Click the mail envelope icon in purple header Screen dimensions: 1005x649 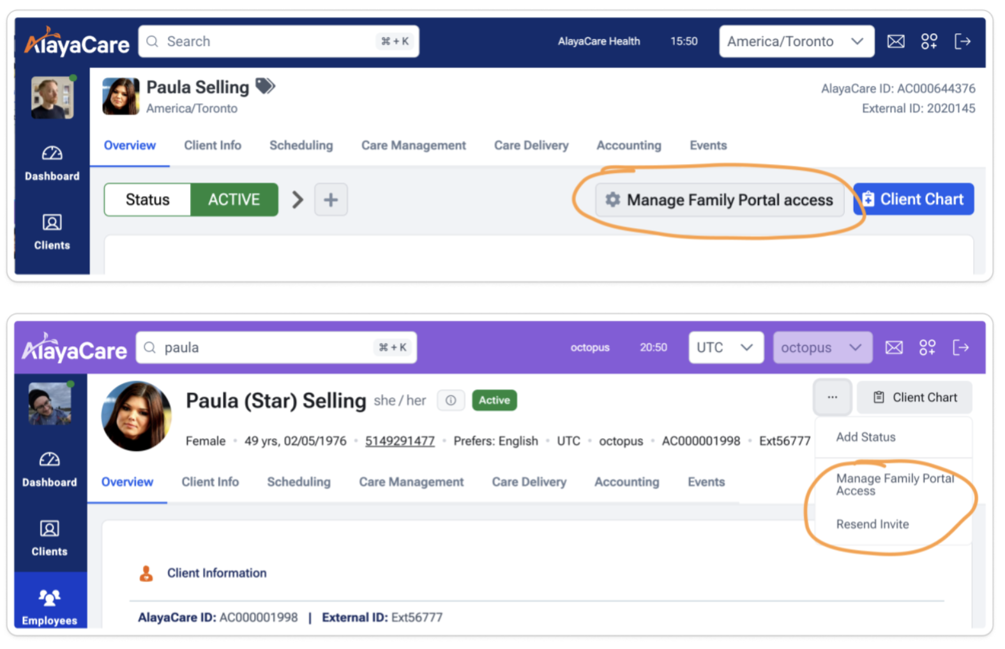point(894,347)
